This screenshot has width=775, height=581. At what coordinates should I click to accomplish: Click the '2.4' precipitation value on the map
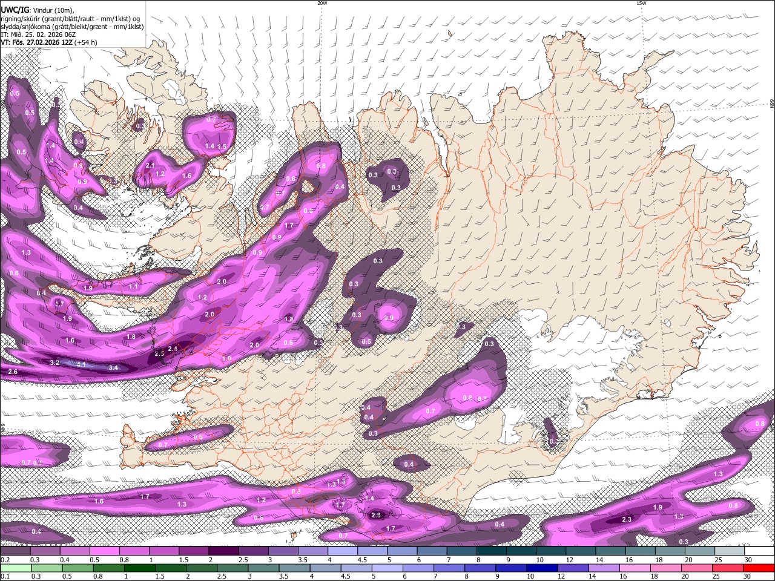(173, 349)
